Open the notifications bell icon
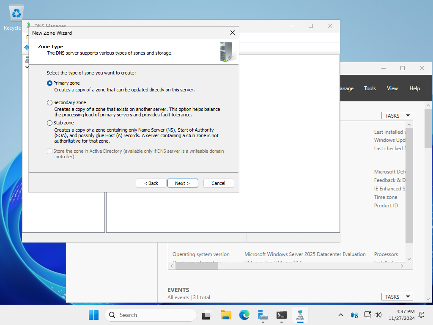 point(422,315)
